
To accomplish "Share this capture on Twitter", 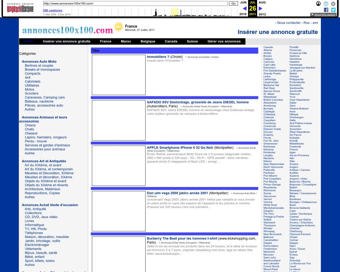I will pyautogui.click(x=333, y=10).
